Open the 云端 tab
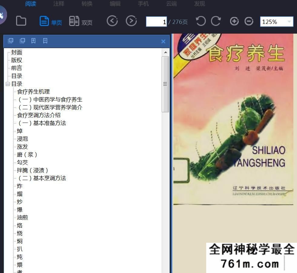The image size is (297, 273). [x=171, y=4]
